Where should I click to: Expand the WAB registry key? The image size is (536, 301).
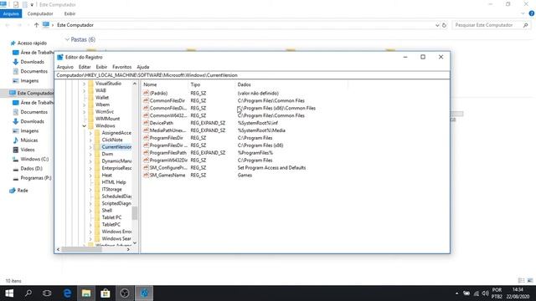click(84, 90)
